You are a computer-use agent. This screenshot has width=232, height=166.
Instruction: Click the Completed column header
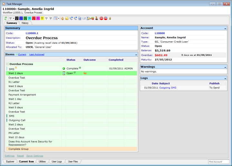pos(116,60)
